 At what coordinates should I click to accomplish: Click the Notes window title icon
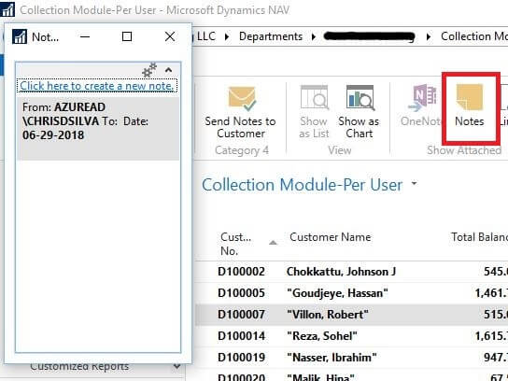click(x=20, y=36)
